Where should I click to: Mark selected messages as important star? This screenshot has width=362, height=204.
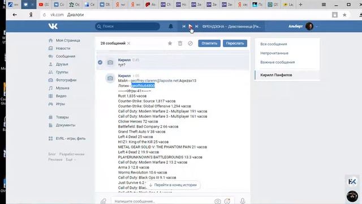click(x=170, y=43)
